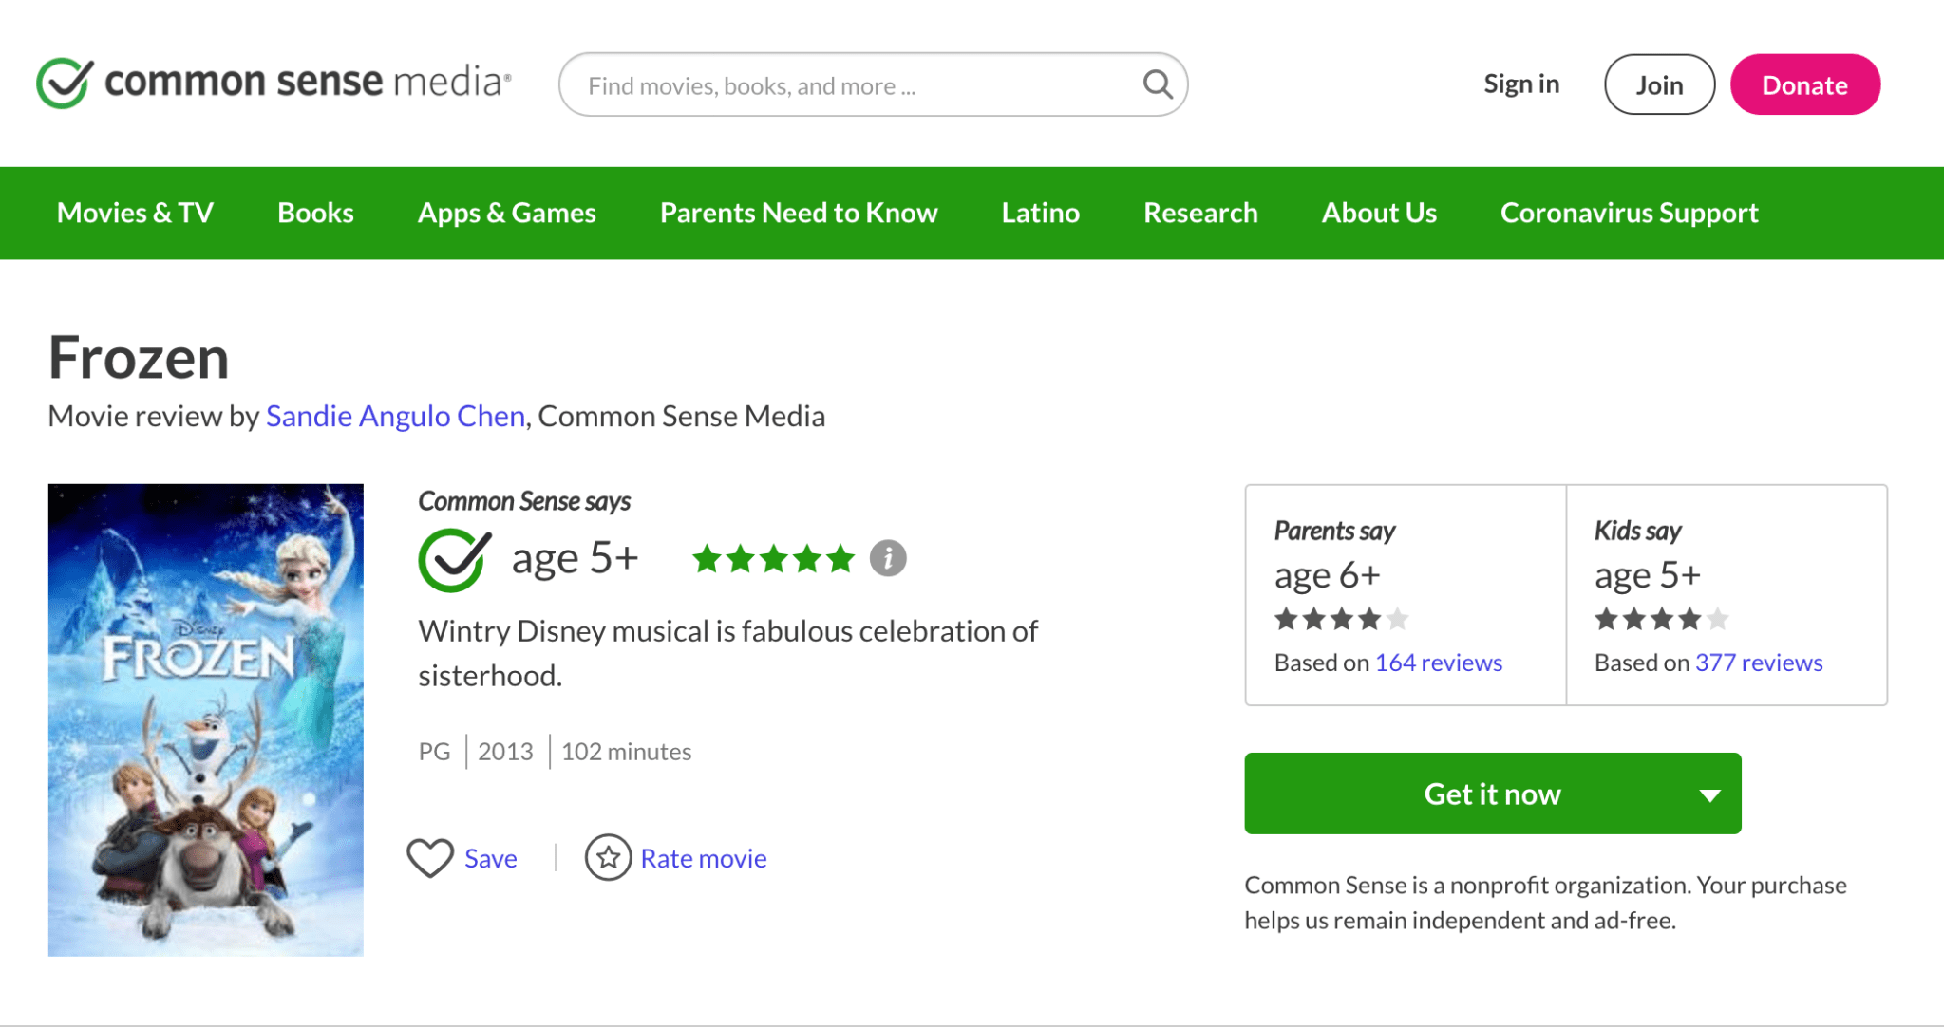Open the Research navigation tab

(x=1199, y=213)
